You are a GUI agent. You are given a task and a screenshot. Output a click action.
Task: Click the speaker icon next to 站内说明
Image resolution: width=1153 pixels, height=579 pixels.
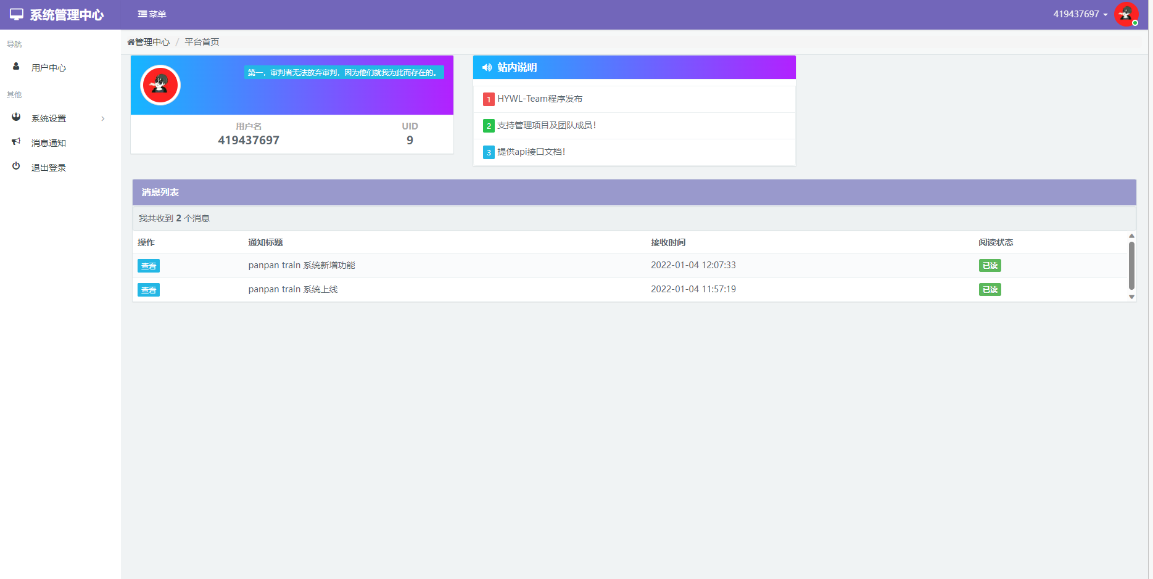pyautogui.click(x=487, y=68)
